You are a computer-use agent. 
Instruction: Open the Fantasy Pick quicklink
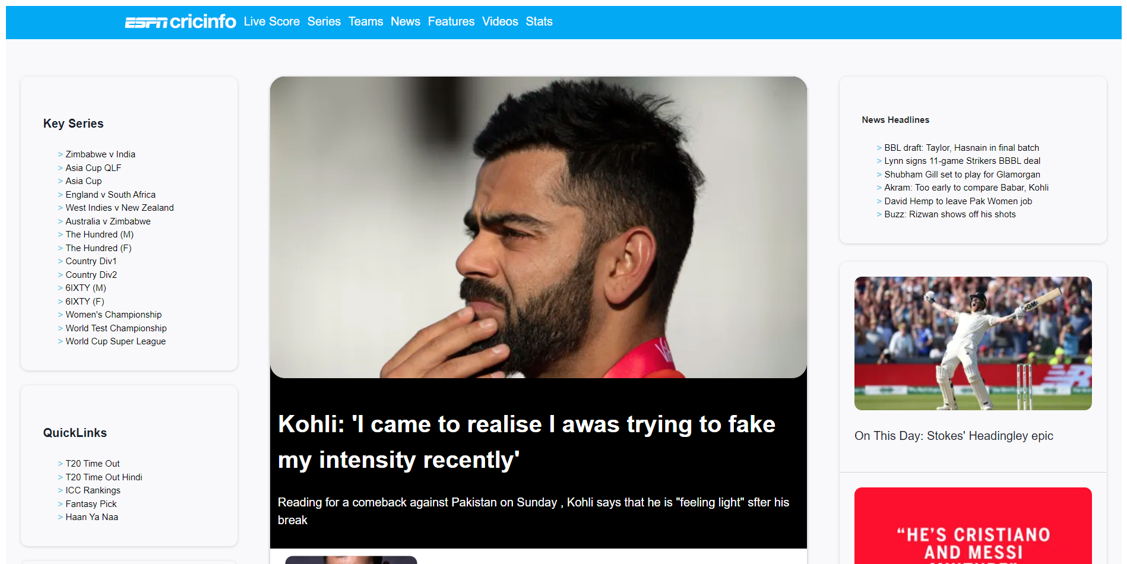(91, 504)
